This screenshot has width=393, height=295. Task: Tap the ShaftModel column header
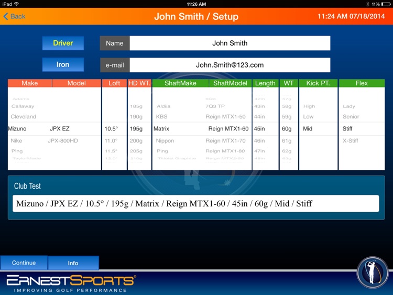230,83
